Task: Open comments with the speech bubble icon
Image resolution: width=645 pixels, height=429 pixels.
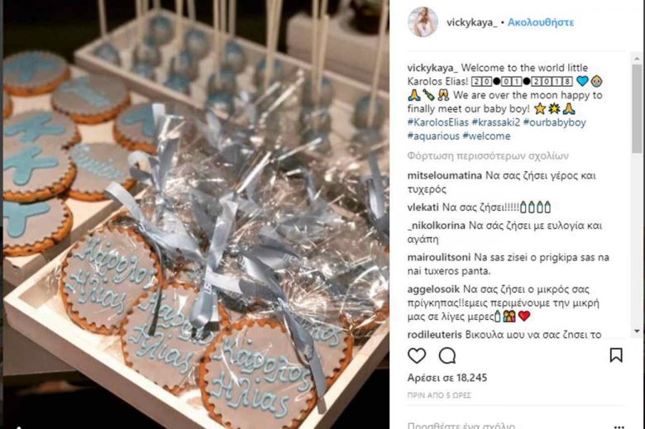Action: pos(447,355)
